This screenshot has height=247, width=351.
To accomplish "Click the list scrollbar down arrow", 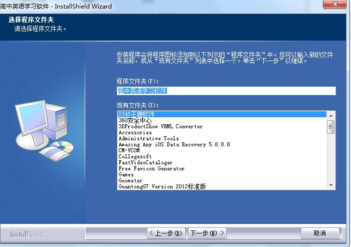I will coord(331,185).
